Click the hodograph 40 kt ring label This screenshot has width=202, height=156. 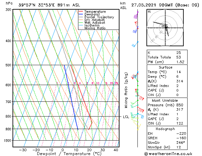[x=161, y=32]
